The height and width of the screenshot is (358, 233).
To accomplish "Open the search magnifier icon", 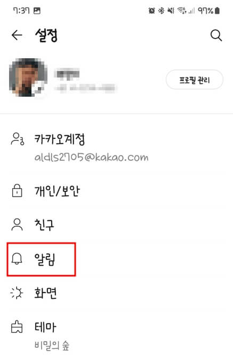I will pos(216,35).
